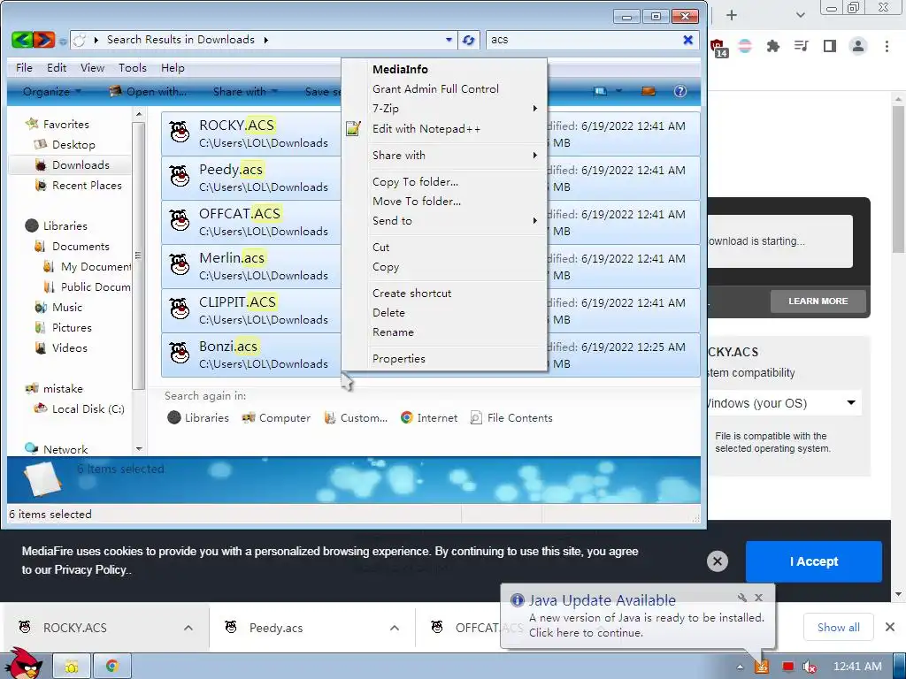Select the Peedy.acs file icon
Viewport: 906px width, 679px height.
pyautogui.click(x=180, y=176)
